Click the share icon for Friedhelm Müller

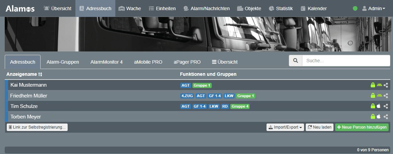click(x=386, y=96)
